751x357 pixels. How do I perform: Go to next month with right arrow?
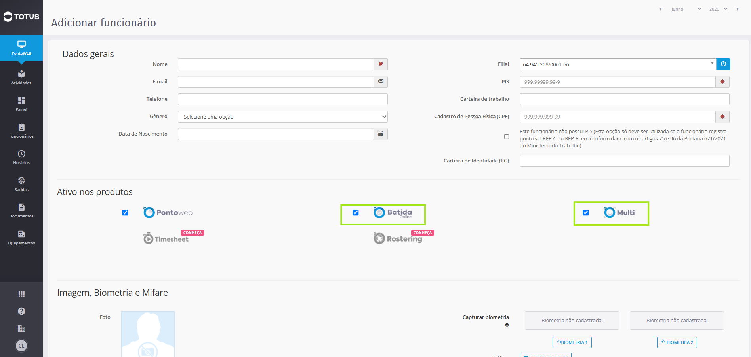pos(737,9)
